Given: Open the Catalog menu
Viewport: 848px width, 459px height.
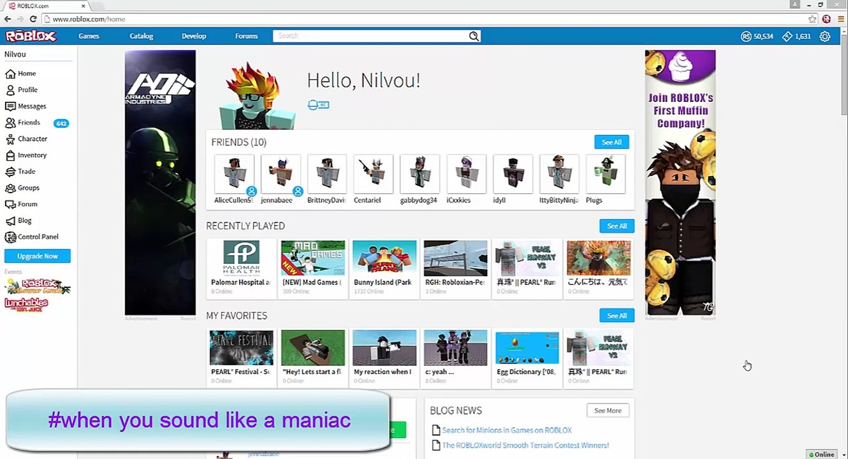Looking at the screenshot, I should coord(142,36).
